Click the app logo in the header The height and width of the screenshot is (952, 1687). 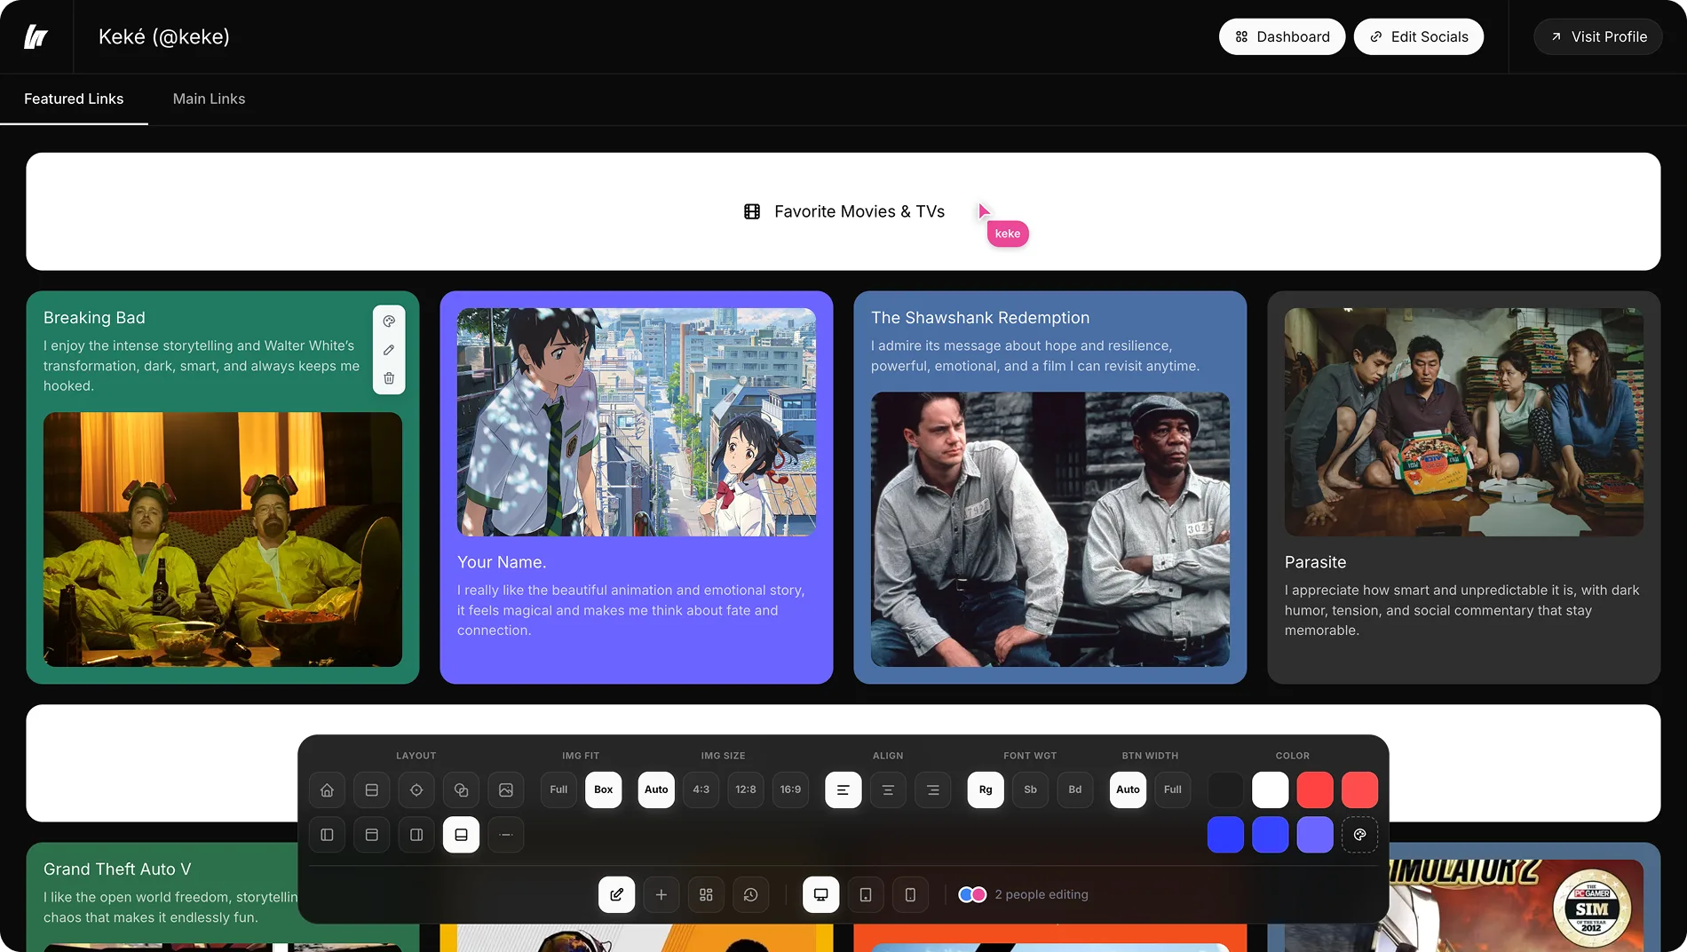coord(36,36)
